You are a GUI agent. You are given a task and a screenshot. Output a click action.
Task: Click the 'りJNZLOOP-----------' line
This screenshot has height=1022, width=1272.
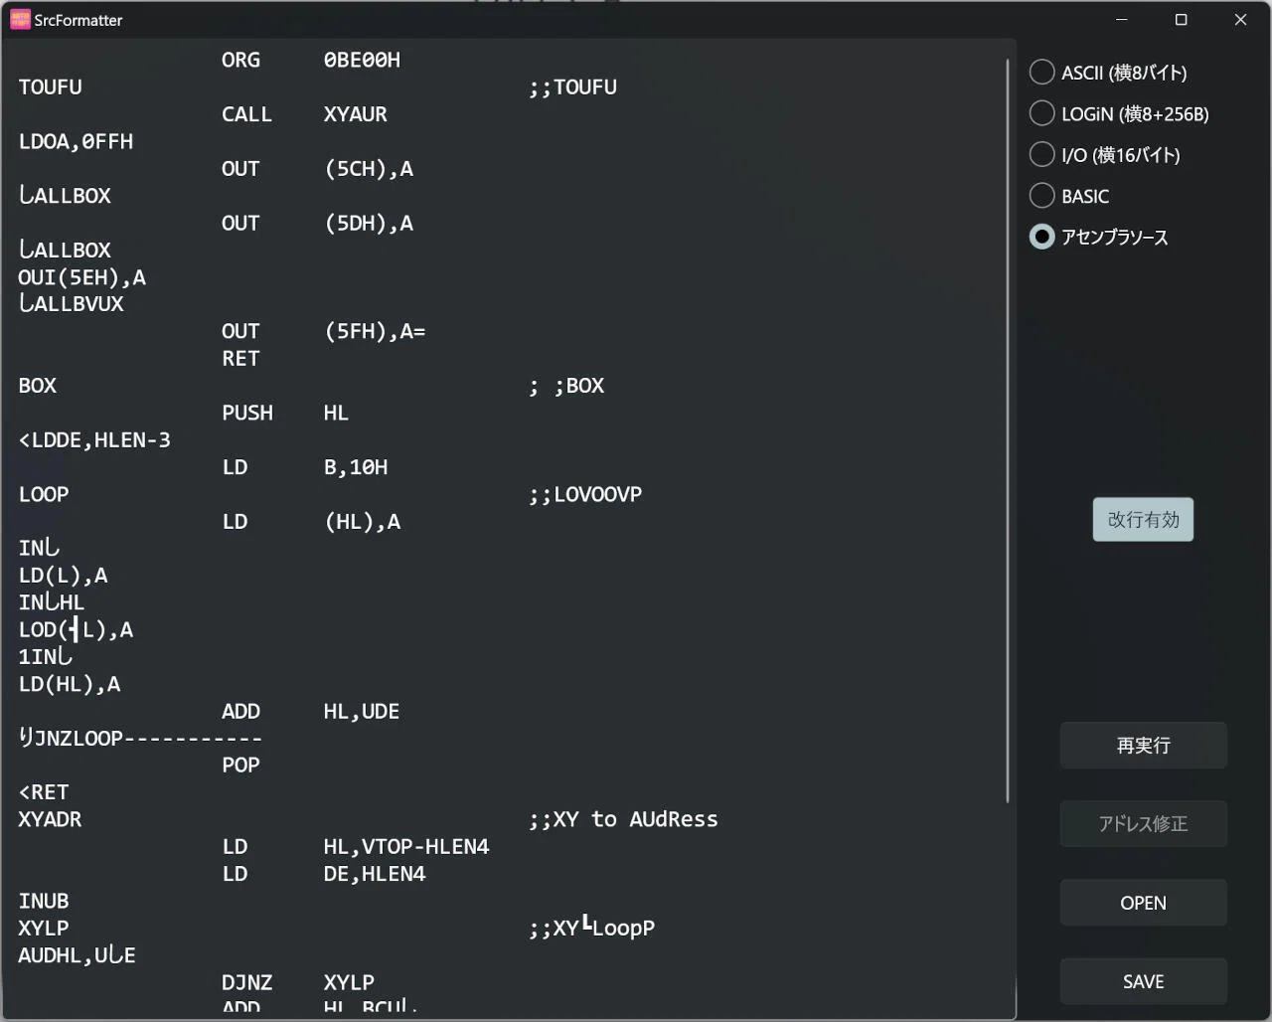coord(140,739)
